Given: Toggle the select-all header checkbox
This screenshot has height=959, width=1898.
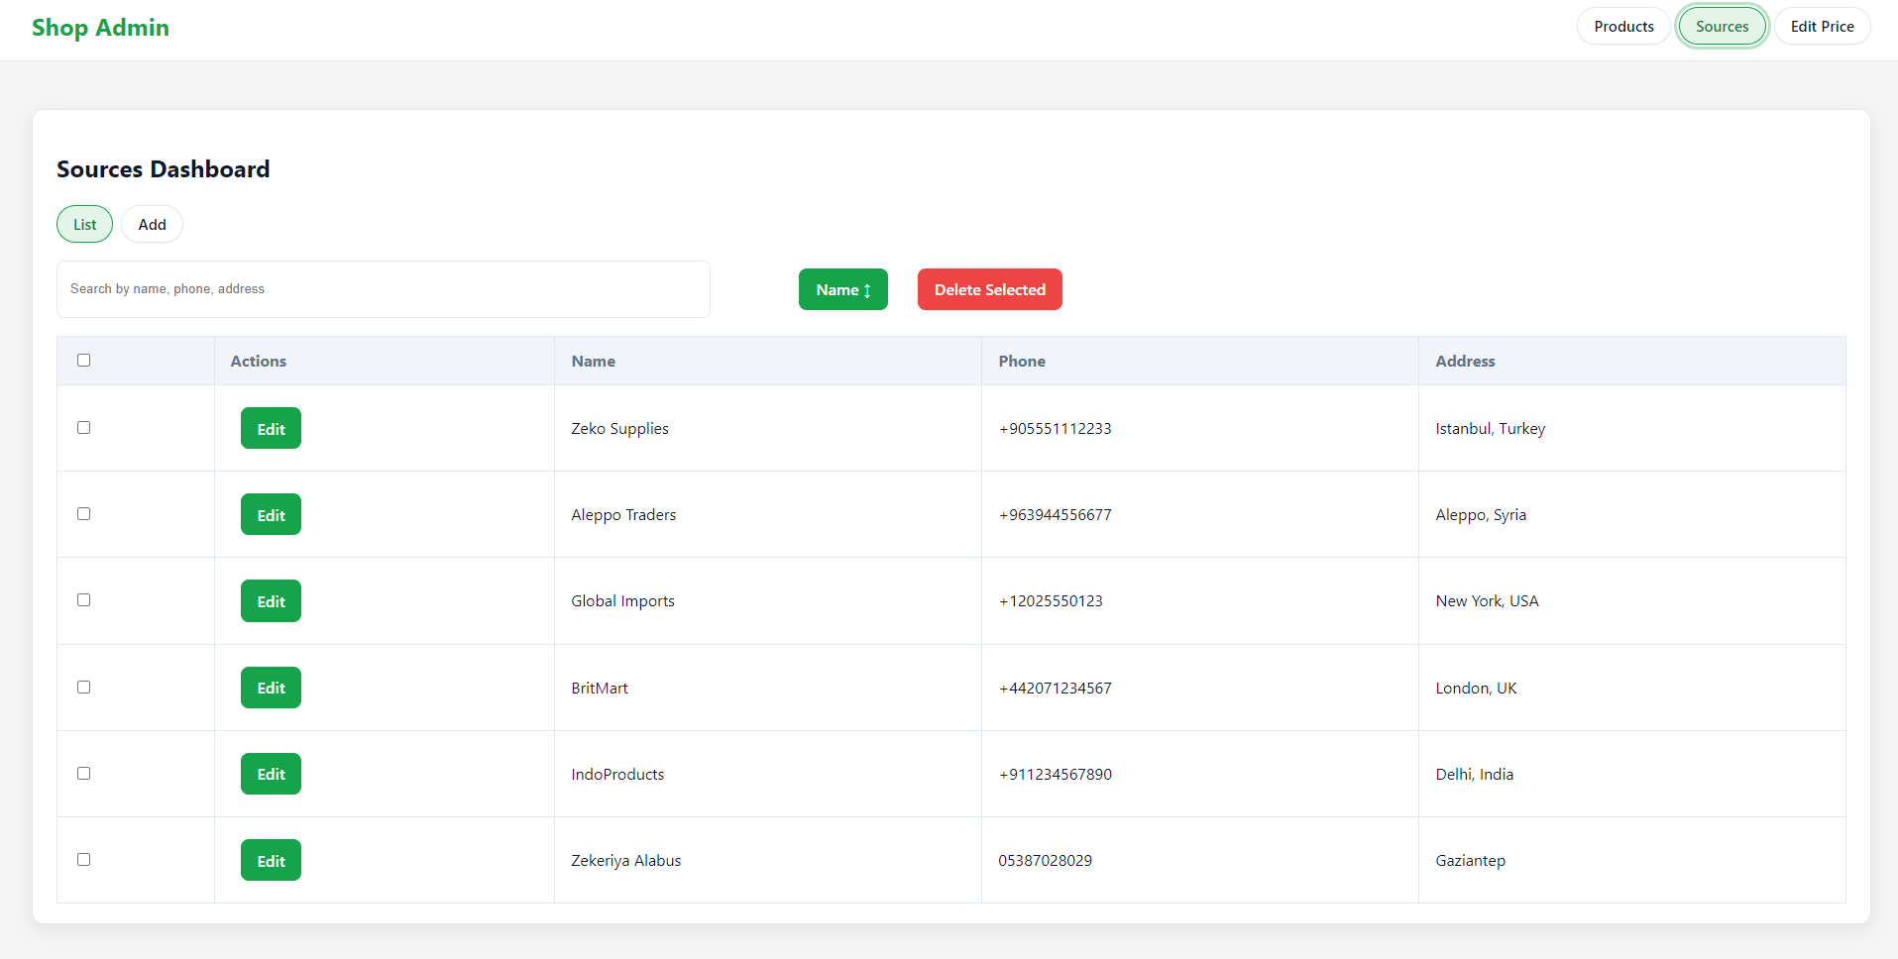Looking at the screenshot, I should 84,361.
